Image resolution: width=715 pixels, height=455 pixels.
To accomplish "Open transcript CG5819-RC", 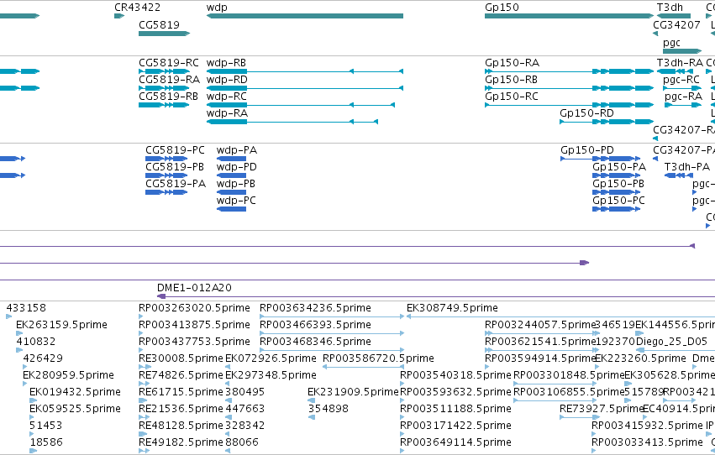I will [x=164, y=71].
